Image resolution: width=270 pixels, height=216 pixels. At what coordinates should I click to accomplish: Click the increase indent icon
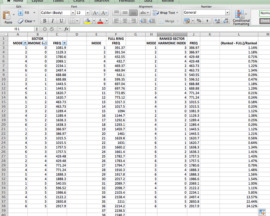coord(151,21)
